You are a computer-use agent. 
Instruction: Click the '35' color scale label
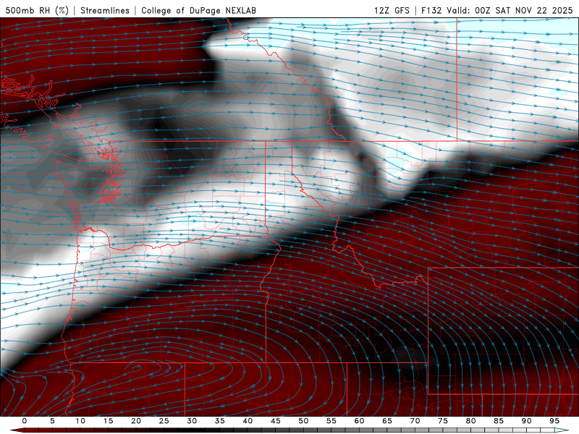pyautogui.click(x=220, y=421)
